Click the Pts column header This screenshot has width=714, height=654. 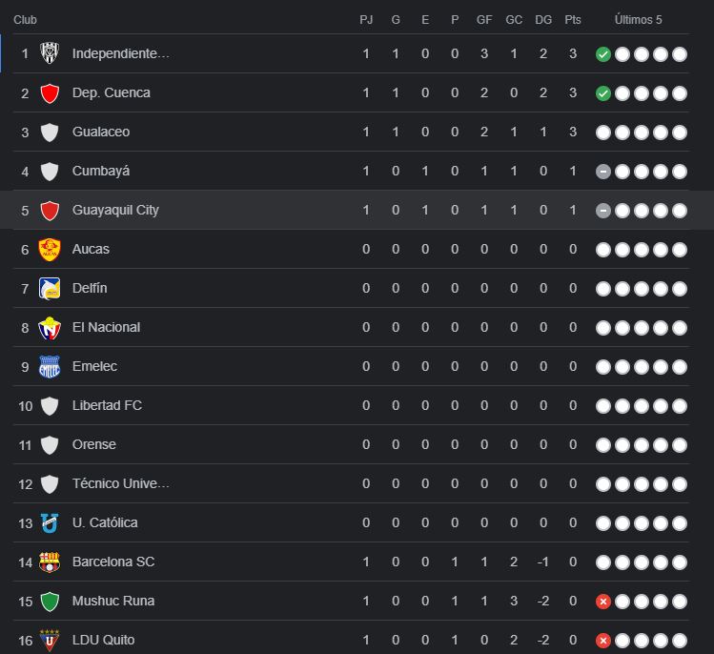pos(573,20)
